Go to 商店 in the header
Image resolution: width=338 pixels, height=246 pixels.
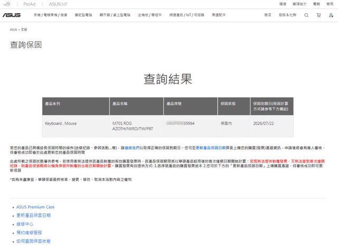pos(267,16)
